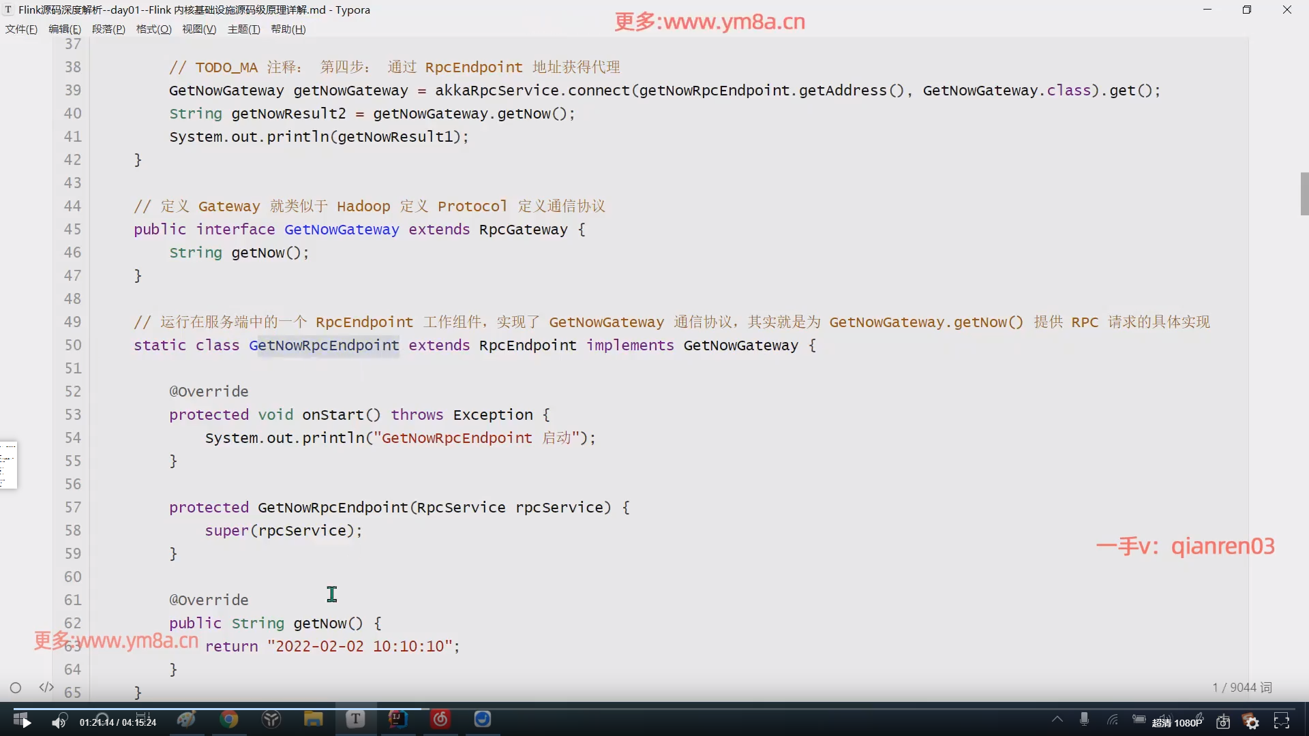Open File Explorer from taskbar
This screenshot has height=736, width=1309.
[313, 720]
